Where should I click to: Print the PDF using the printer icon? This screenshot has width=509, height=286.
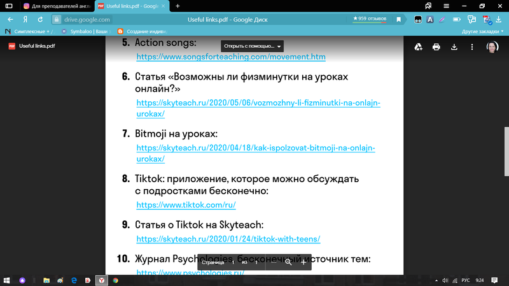coord(436,46)
